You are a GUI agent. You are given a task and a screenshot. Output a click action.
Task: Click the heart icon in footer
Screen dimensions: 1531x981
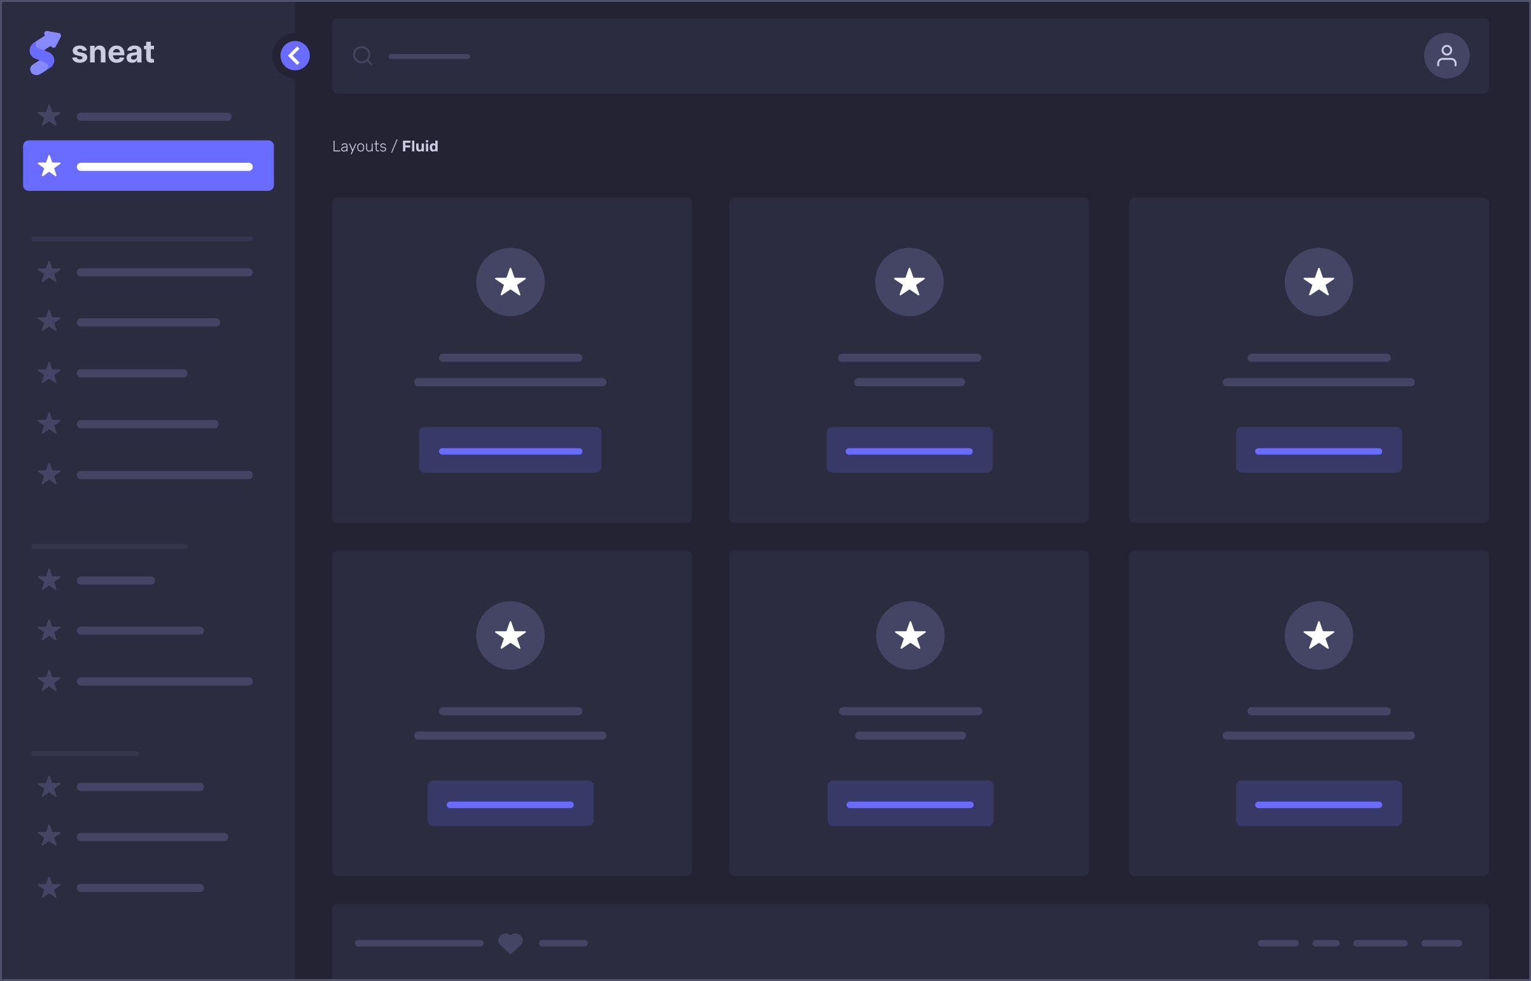tap(510, 943)
